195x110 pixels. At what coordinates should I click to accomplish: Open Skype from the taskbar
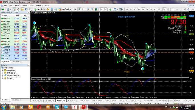point(57,107)
